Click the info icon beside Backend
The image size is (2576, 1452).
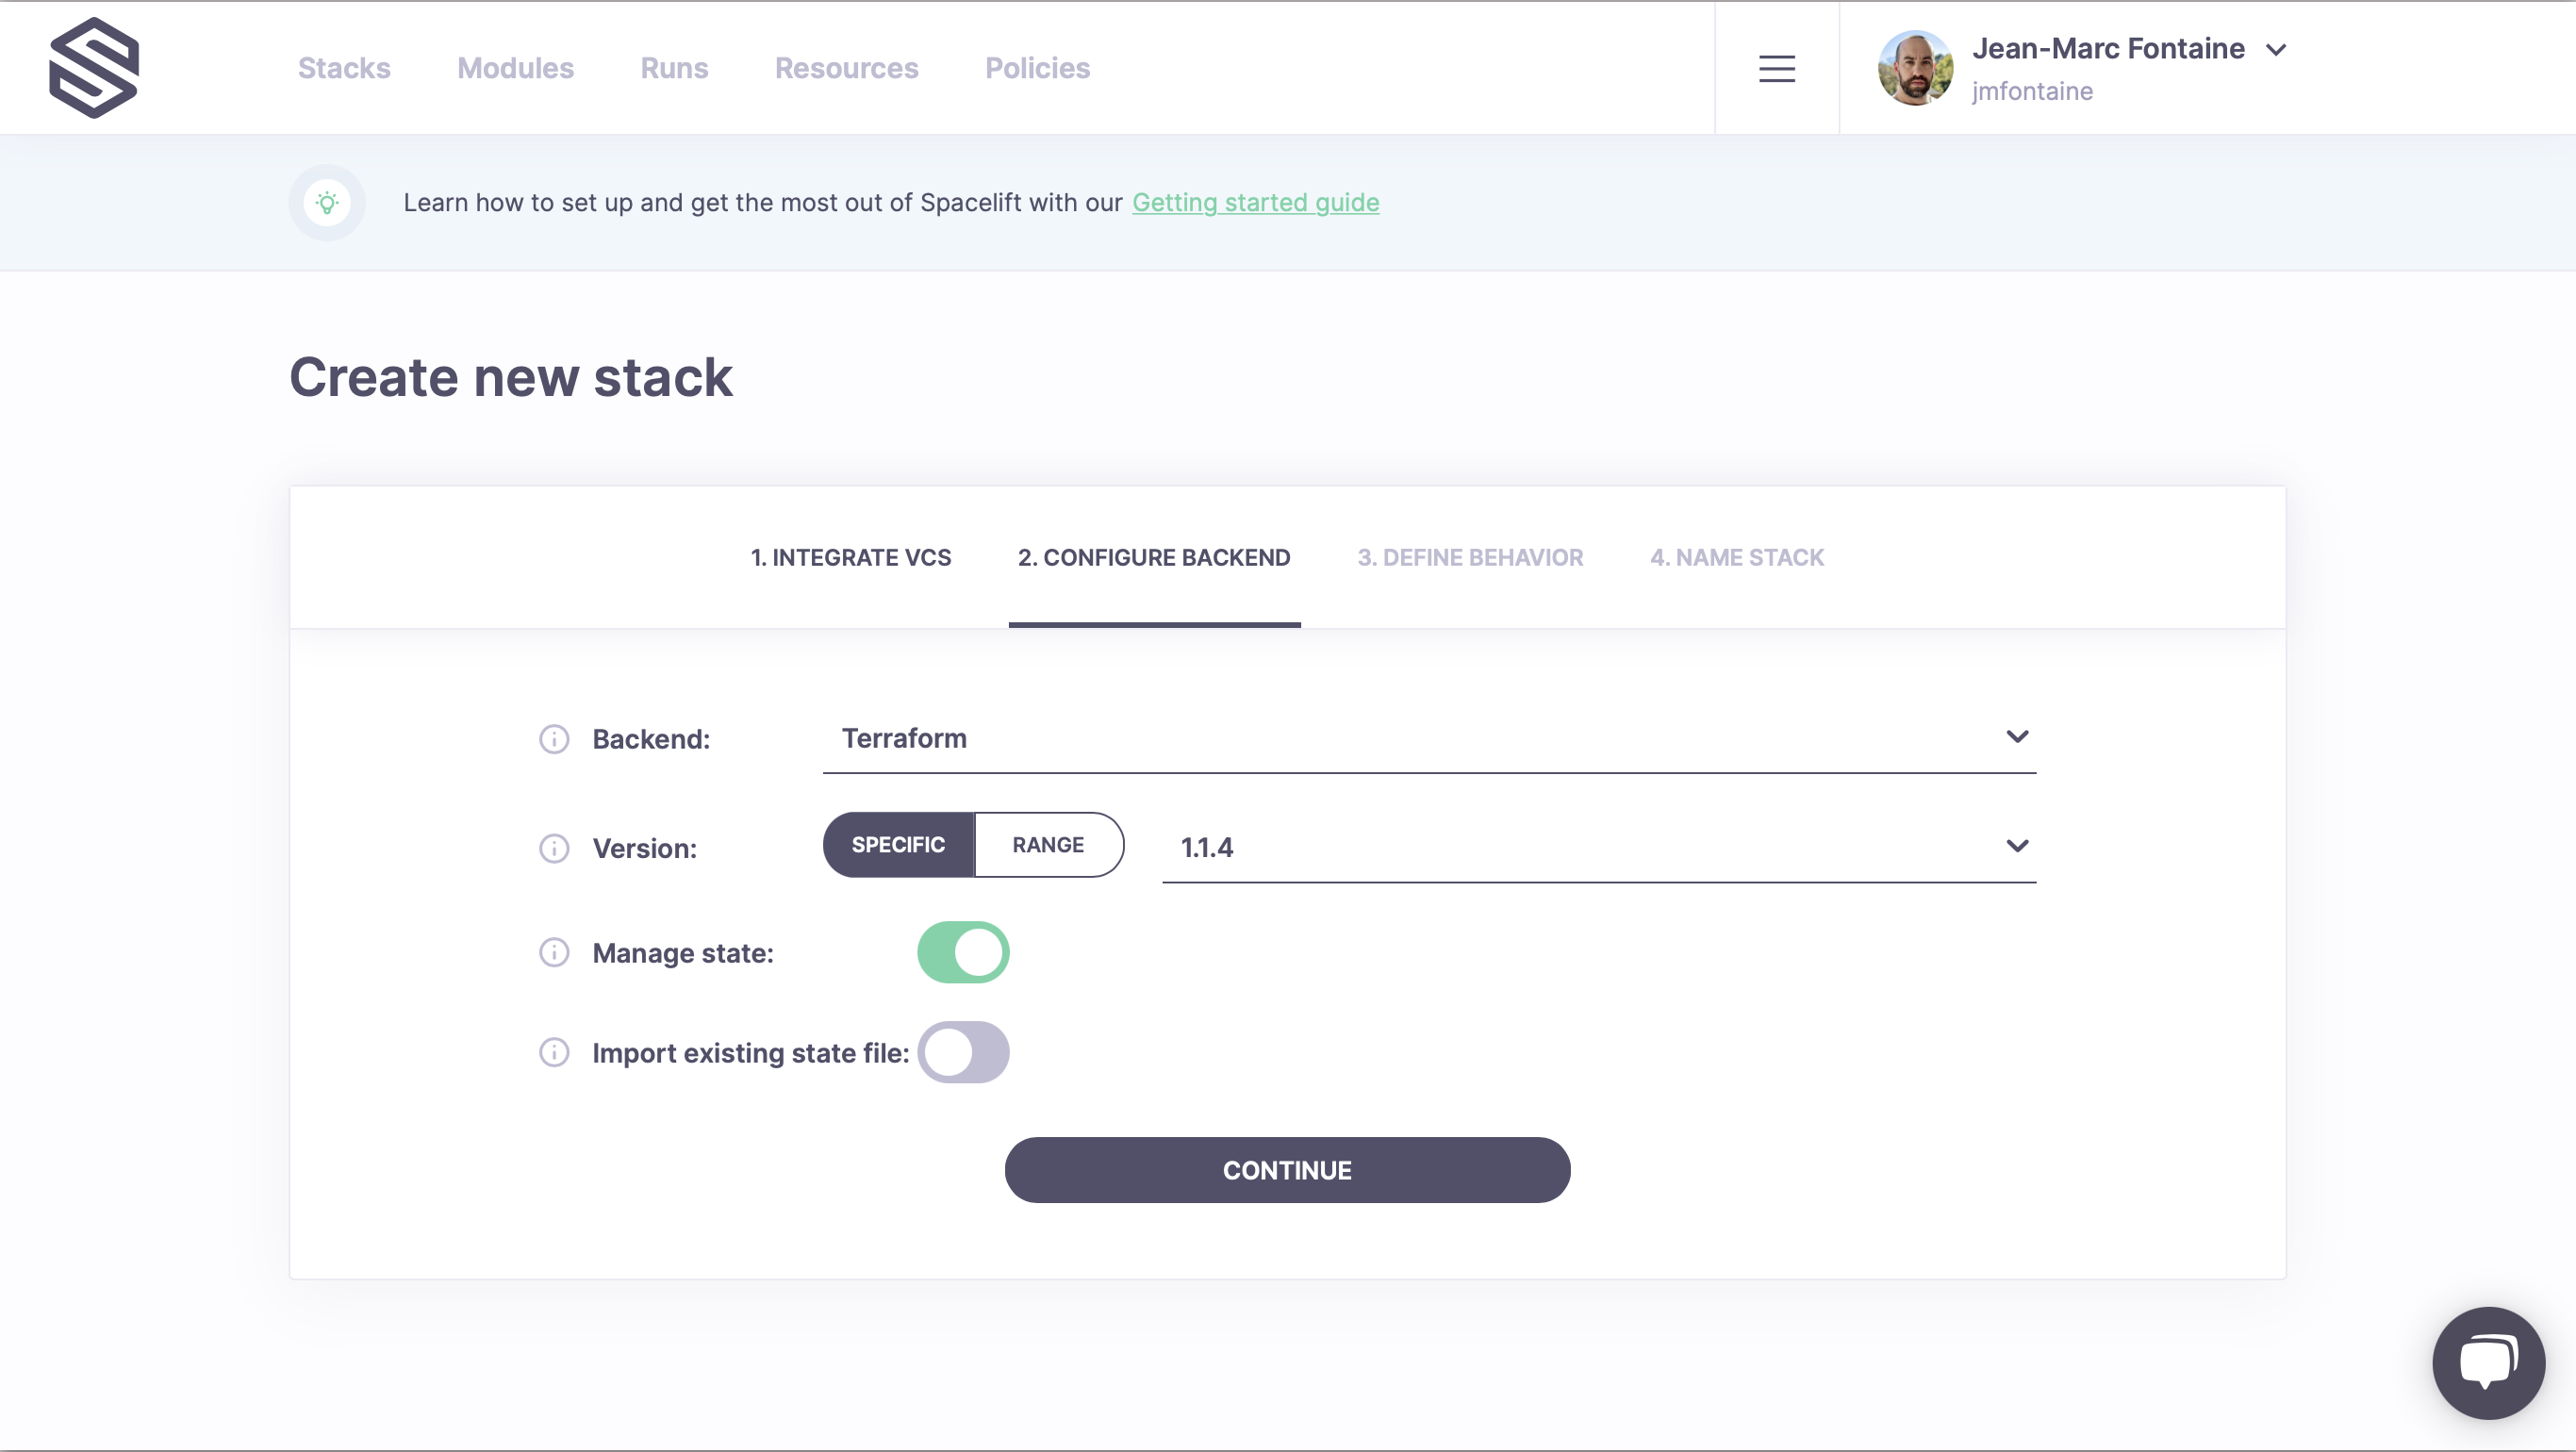pos(554,739)
